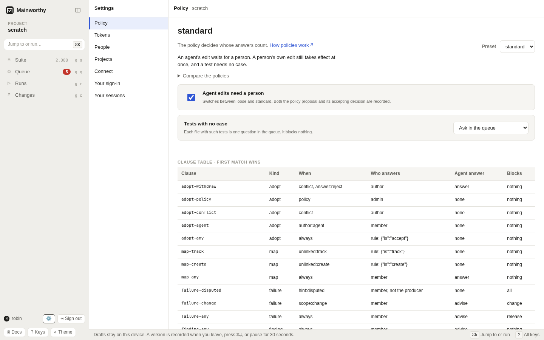Expand Compare the policies

(203, 76)
